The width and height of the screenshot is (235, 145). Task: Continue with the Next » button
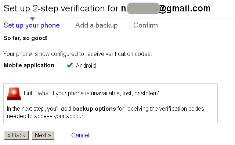(43, 135)
